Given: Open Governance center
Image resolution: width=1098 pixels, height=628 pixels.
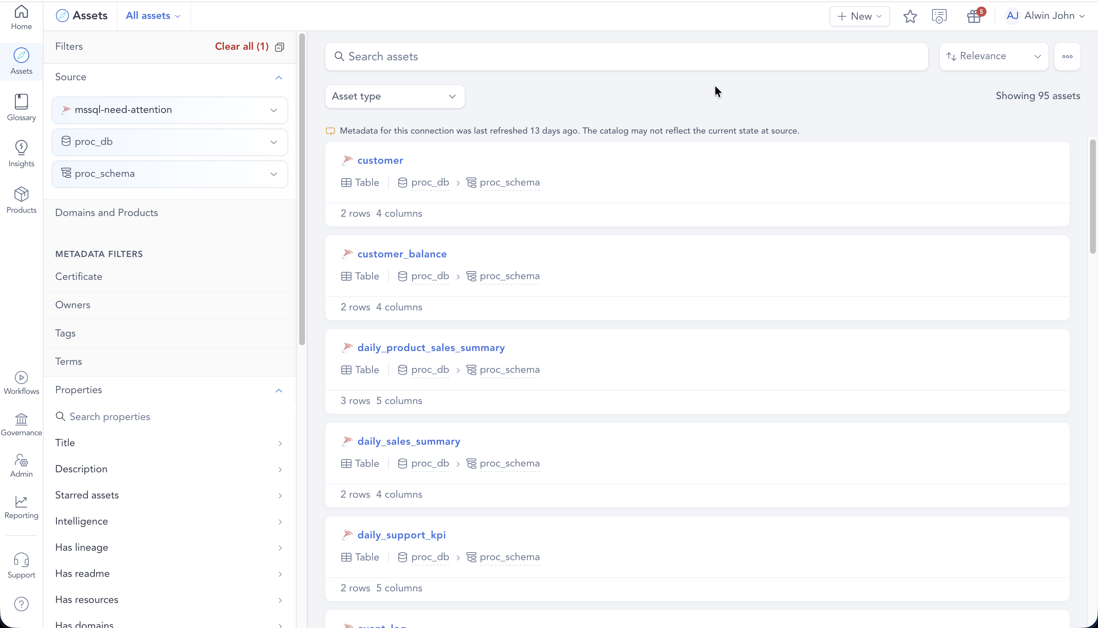Looking at the screenshot, I should [21, 425].
